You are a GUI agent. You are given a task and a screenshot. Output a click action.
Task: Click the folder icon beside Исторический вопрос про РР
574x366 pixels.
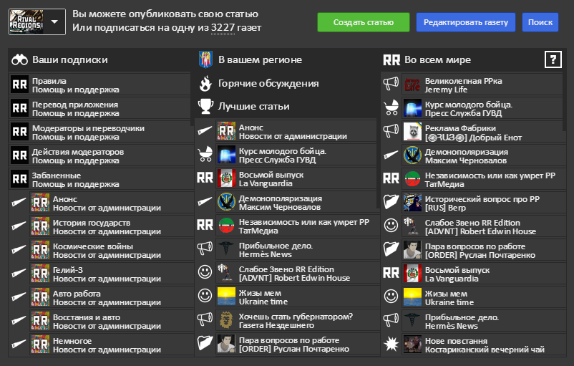click(x=391, y=202)
